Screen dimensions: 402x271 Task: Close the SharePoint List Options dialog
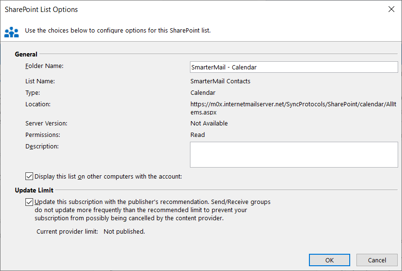click(x=391, y=9)
